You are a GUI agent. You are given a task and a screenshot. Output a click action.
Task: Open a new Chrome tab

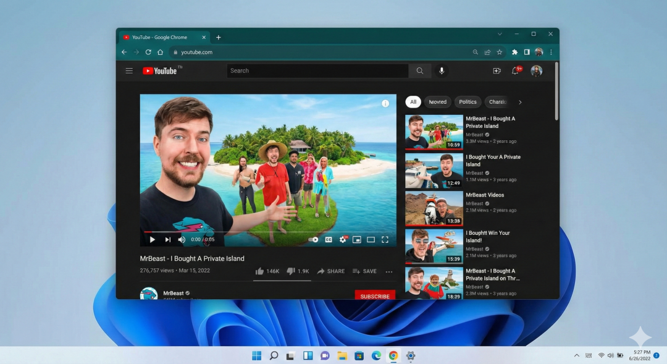218,38
